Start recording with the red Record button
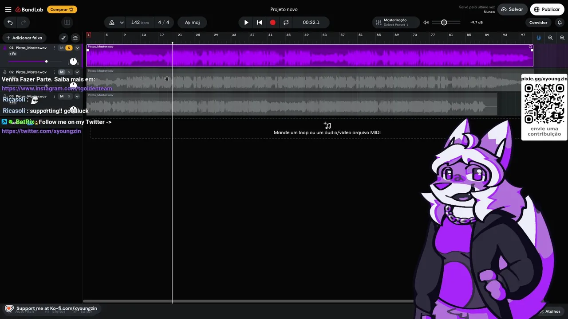568x319 pixels. 272,23
